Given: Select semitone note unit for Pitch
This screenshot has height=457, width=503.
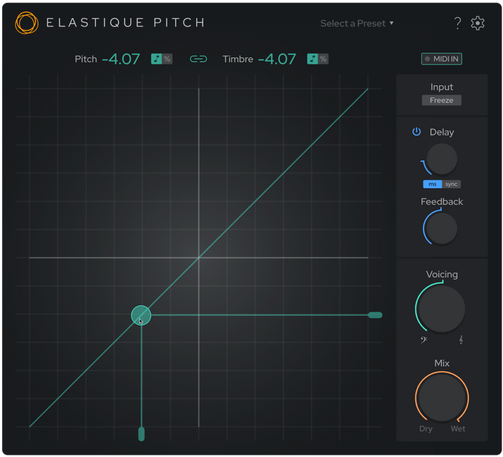Looking at the screenshot, I should click(x=156, y=59).
